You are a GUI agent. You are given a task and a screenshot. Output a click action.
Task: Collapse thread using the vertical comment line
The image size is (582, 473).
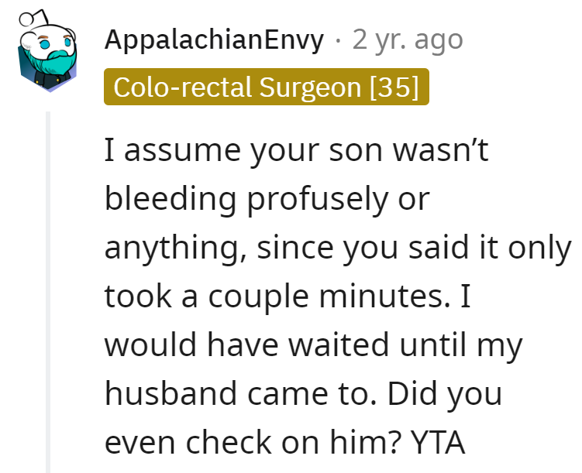pos(48,292)
